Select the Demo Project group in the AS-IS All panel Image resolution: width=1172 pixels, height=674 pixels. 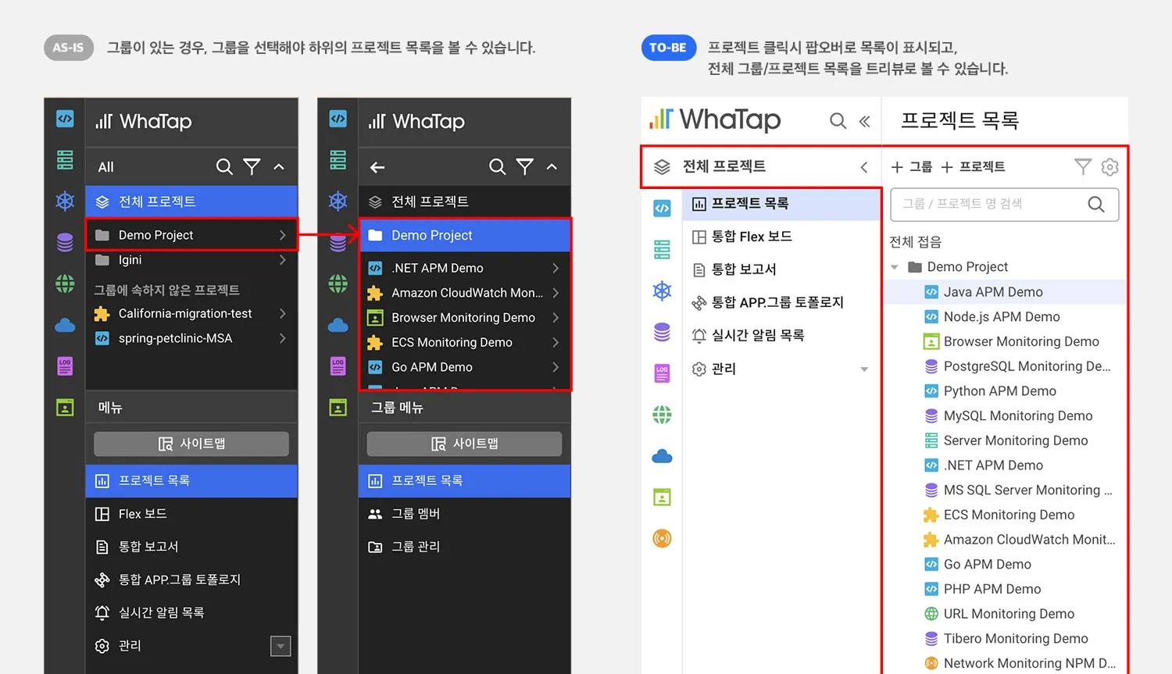pos(191,235)
